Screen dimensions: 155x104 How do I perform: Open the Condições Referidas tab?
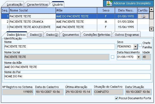pos(97,35)
